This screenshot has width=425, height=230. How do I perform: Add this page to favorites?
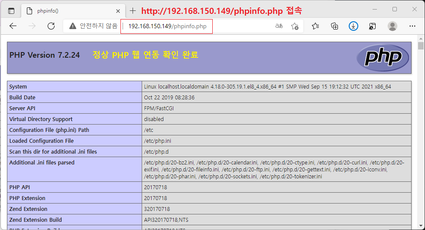(x=295, y=26)
